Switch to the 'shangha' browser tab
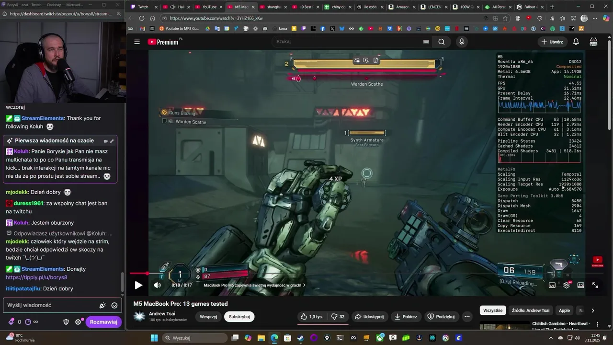The image size is (613, 345). 273,7
